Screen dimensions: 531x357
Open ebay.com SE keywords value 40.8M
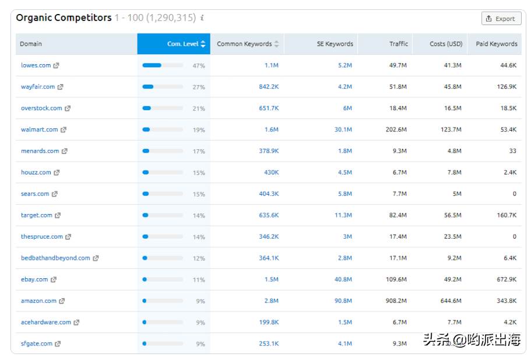point(343,279)
